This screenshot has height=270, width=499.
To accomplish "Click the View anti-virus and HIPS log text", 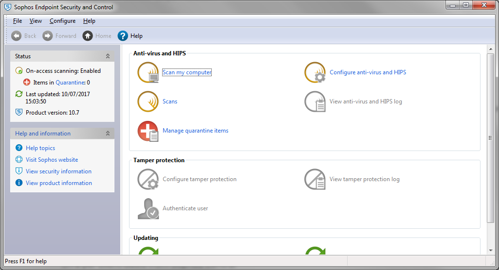I will pos(366,101).
